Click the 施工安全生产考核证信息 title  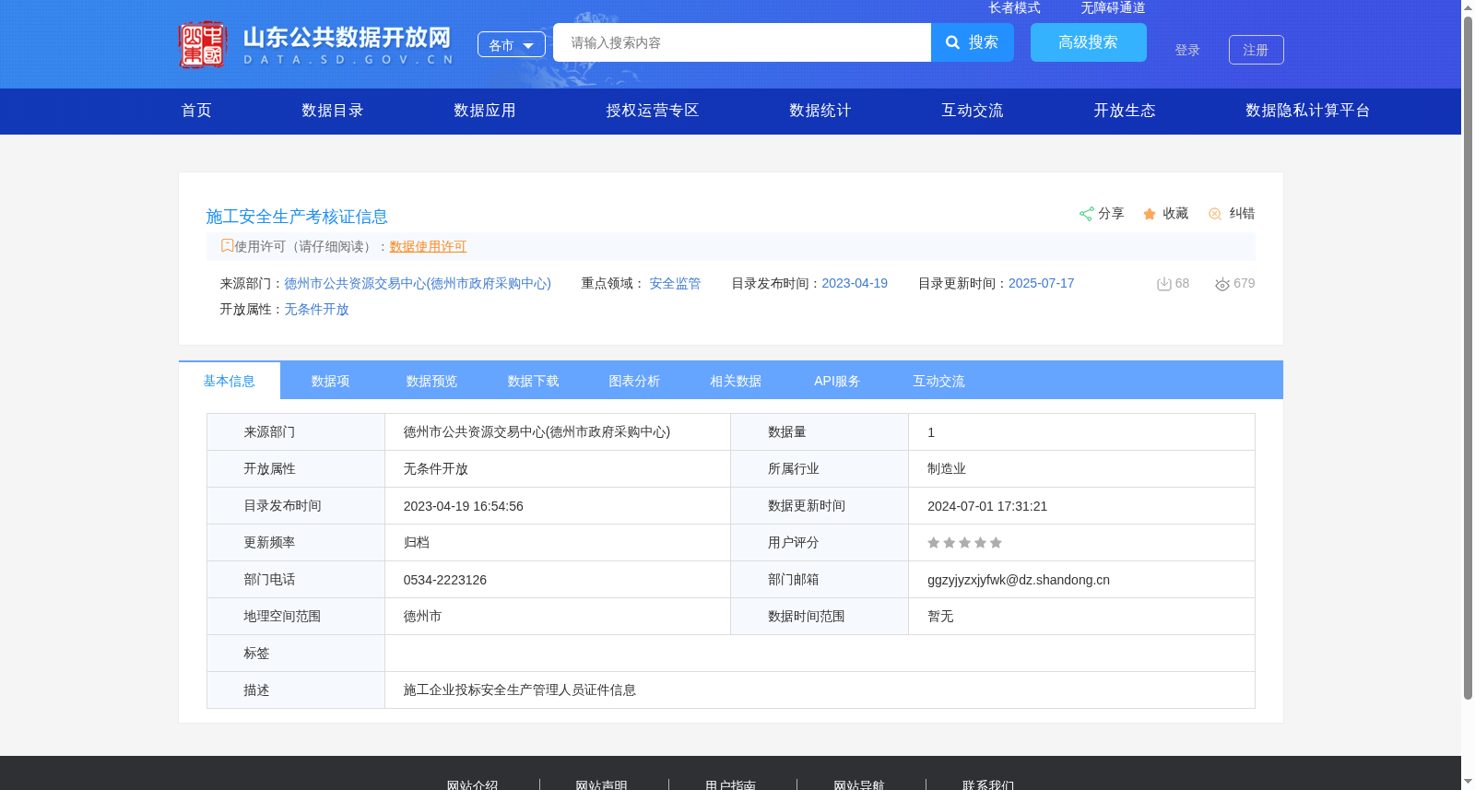pos(297,217)
